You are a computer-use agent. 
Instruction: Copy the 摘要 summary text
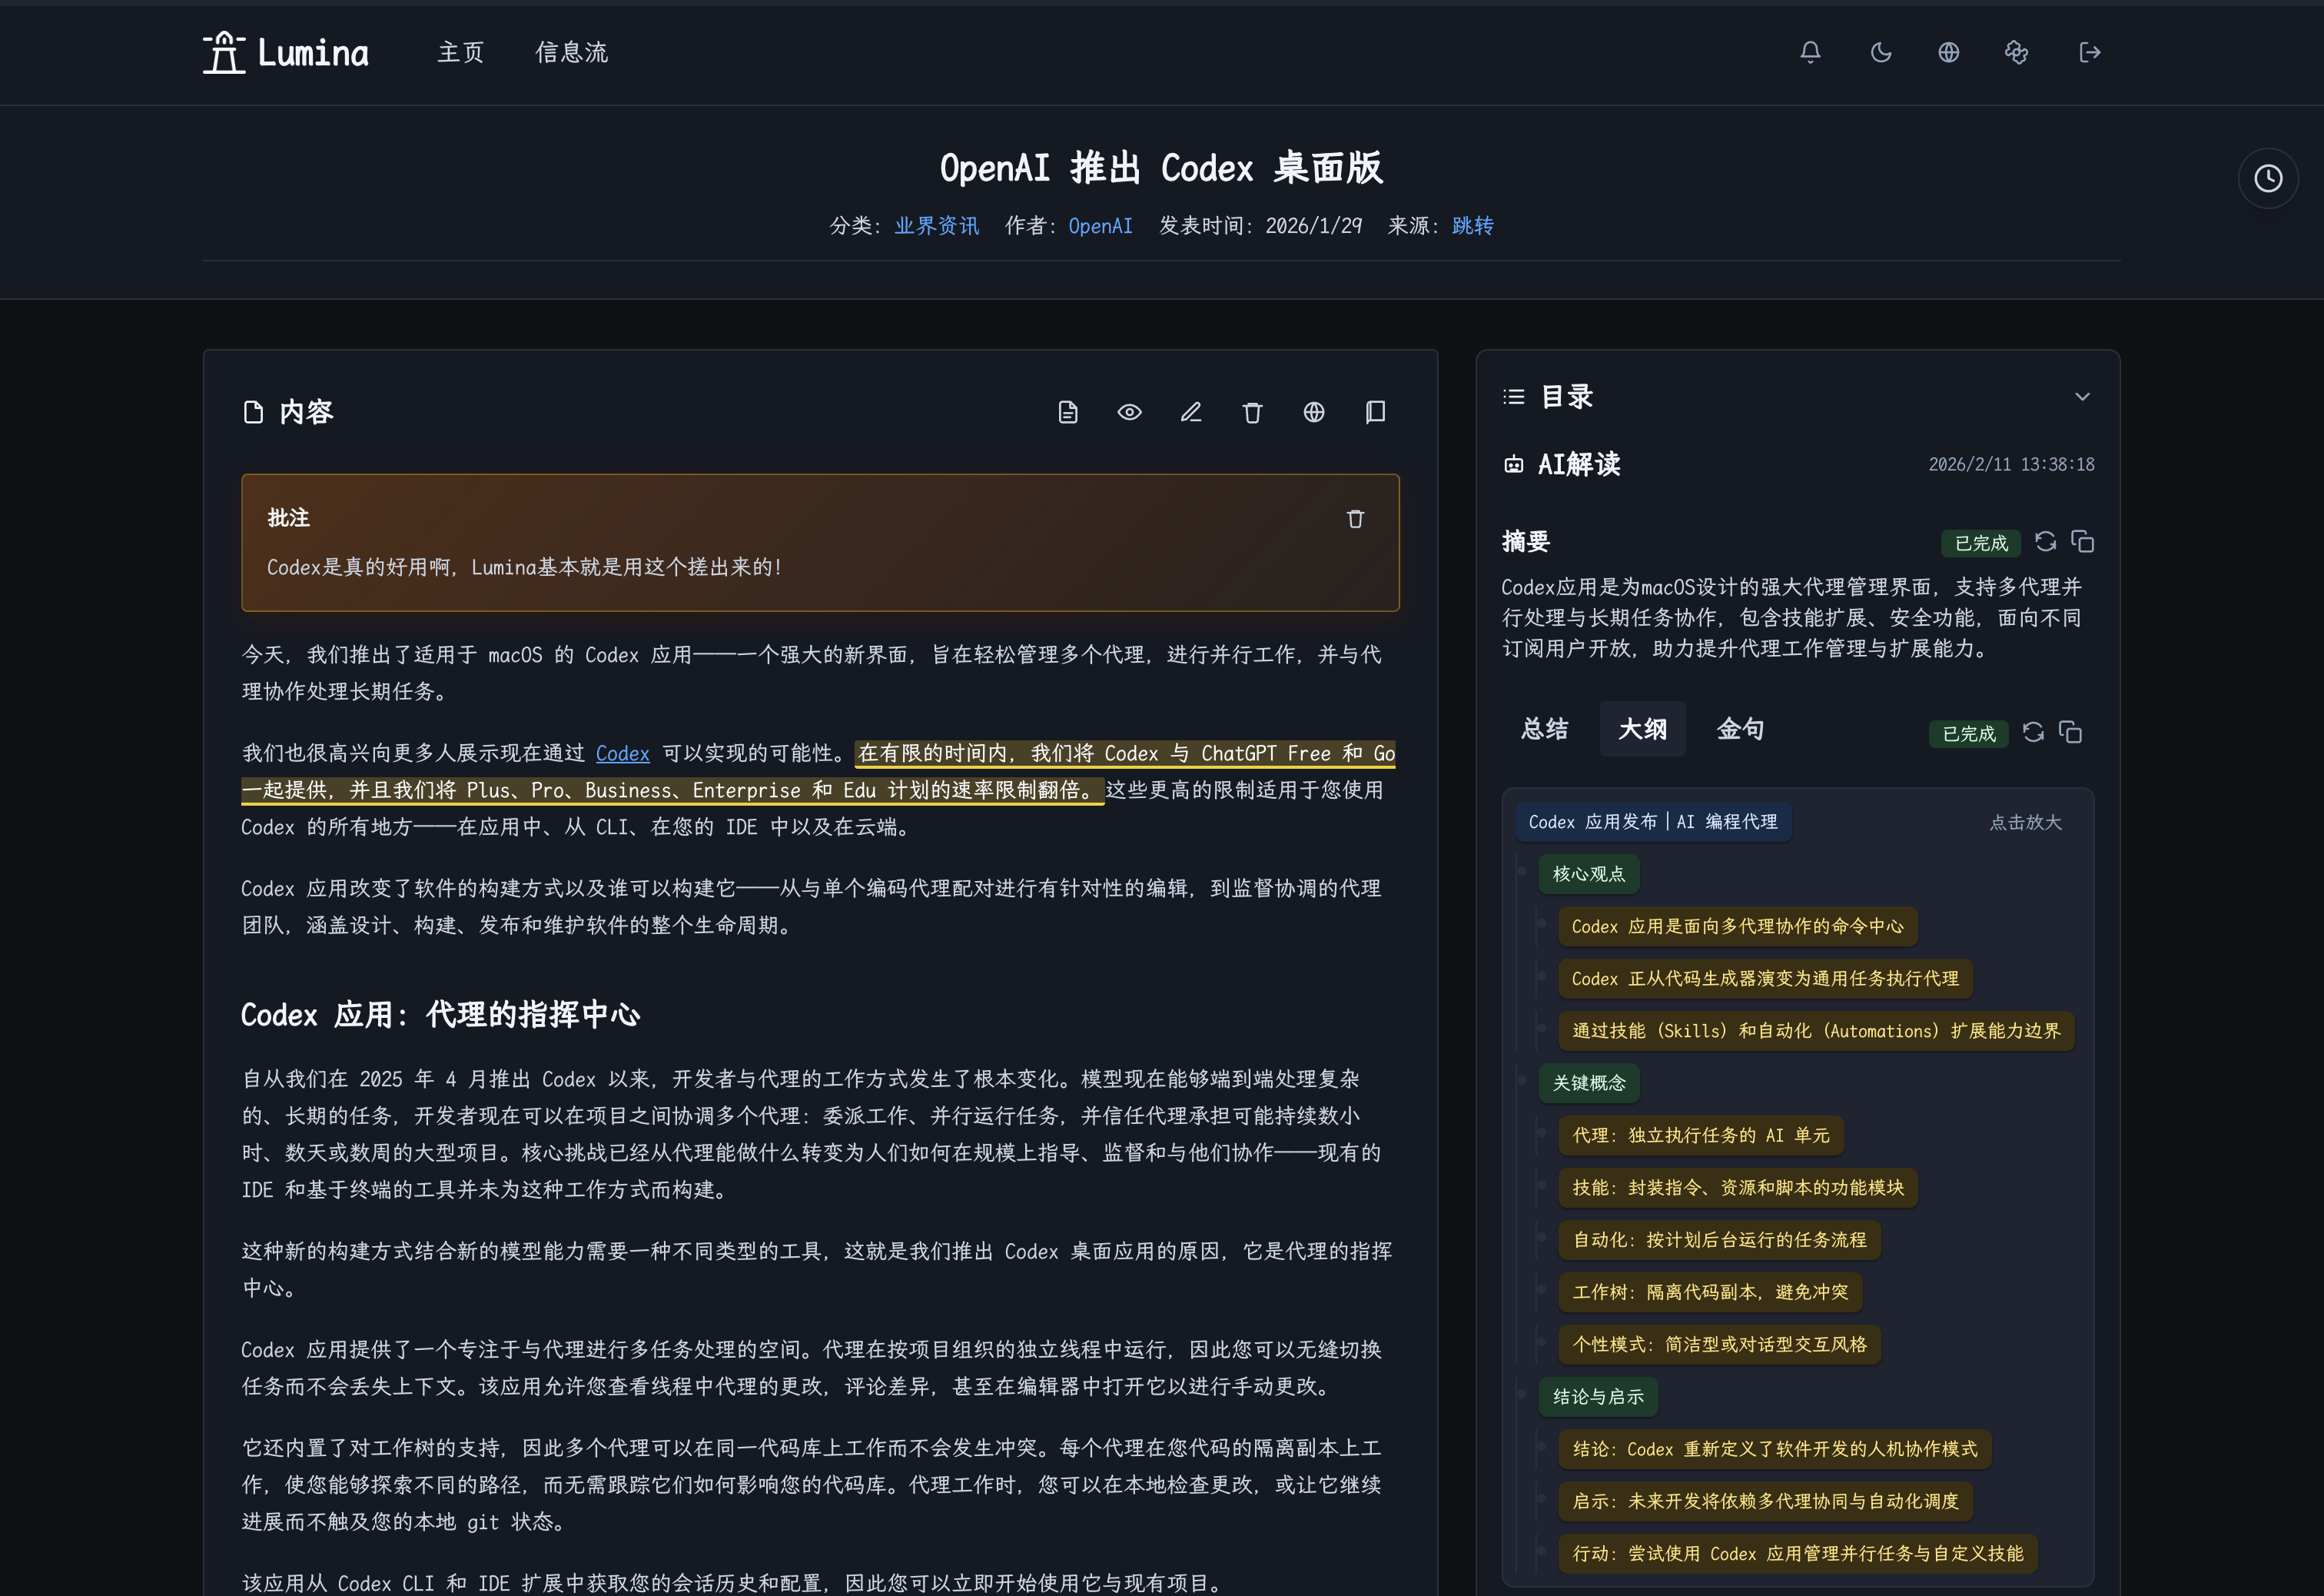pos(2083,541)
